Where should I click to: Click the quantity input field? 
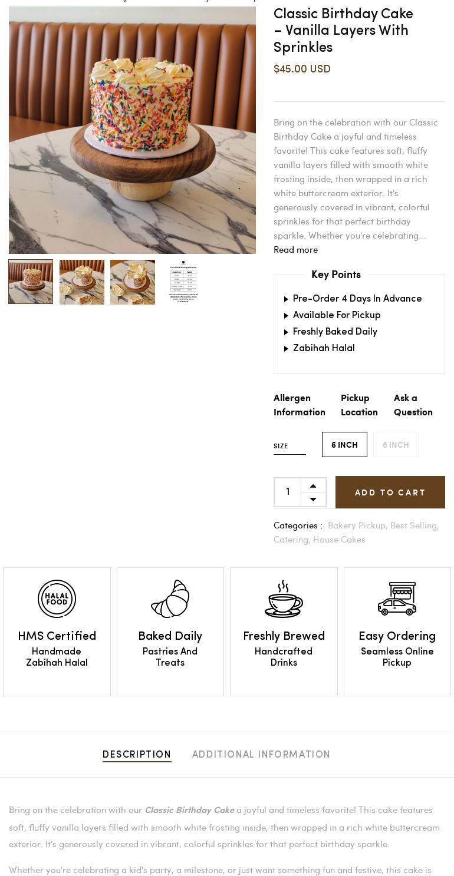[288, 492]
